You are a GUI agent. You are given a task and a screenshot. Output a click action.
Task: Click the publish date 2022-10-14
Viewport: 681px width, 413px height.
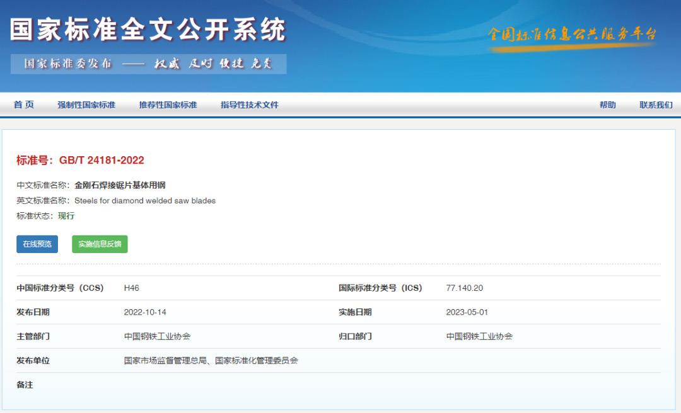pyautogui.click(x=145, y=312)
